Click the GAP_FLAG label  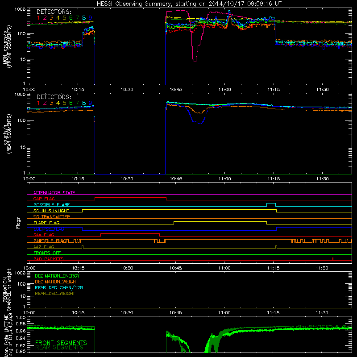coord(44,199)
